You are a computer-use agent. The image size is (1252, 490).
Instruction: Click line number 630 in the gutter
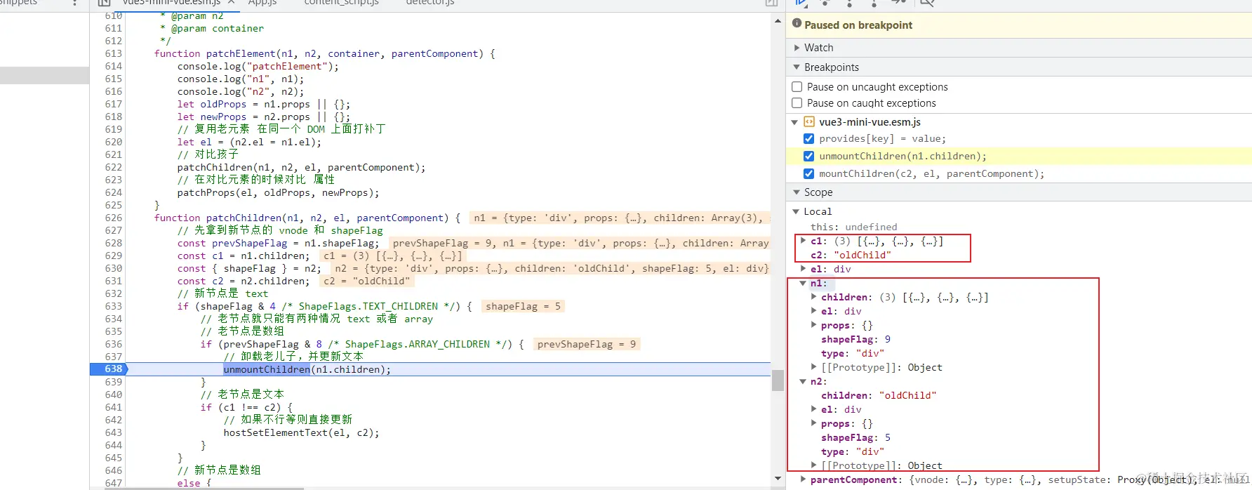point(114,268)
